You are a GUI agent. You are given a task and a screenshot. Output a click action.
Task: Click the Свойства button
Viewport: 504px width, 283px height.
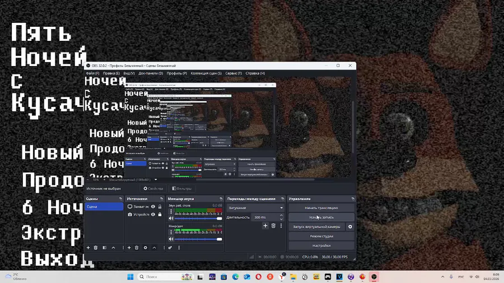point(153,188)
